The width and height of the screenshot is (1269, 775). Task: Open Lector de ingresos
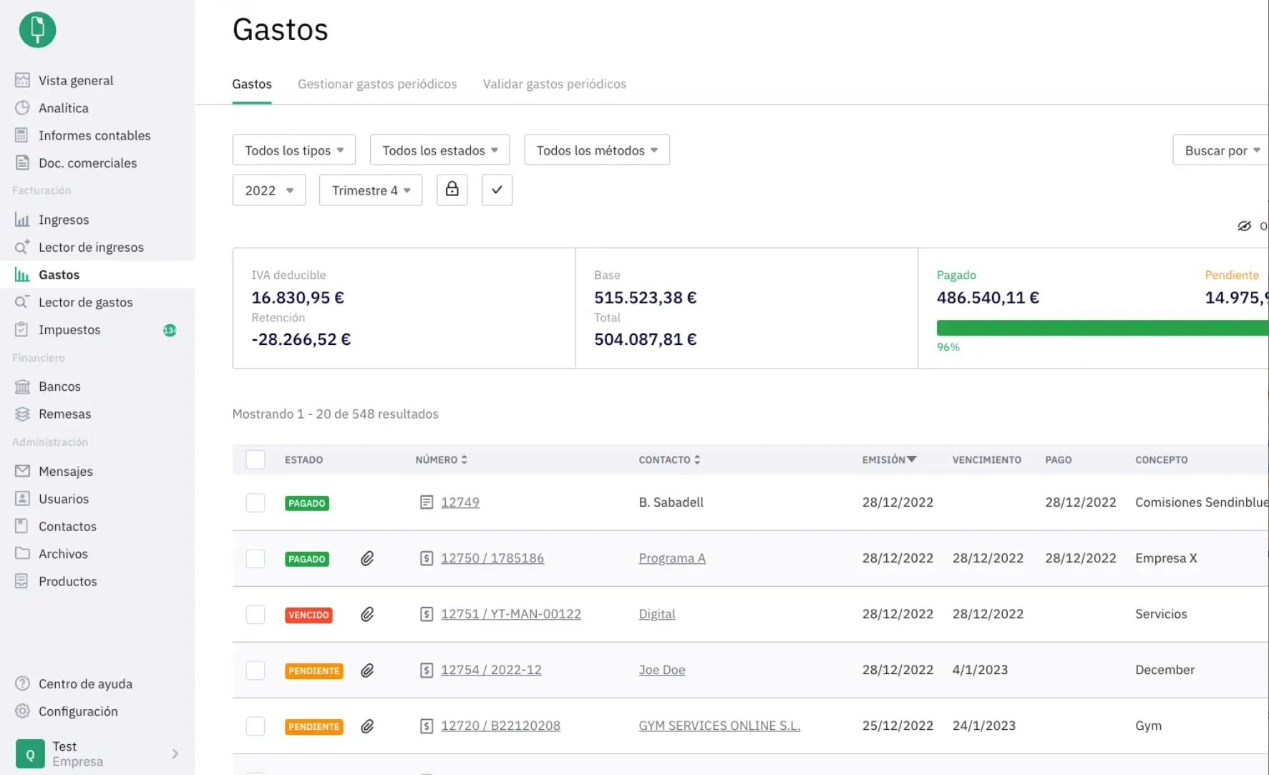coord(91,247)
